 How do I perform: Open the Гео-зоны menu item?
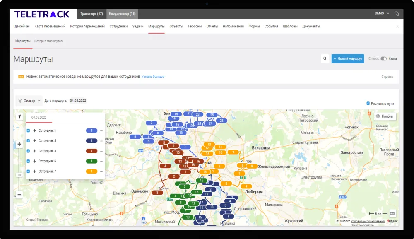[195, 26]
